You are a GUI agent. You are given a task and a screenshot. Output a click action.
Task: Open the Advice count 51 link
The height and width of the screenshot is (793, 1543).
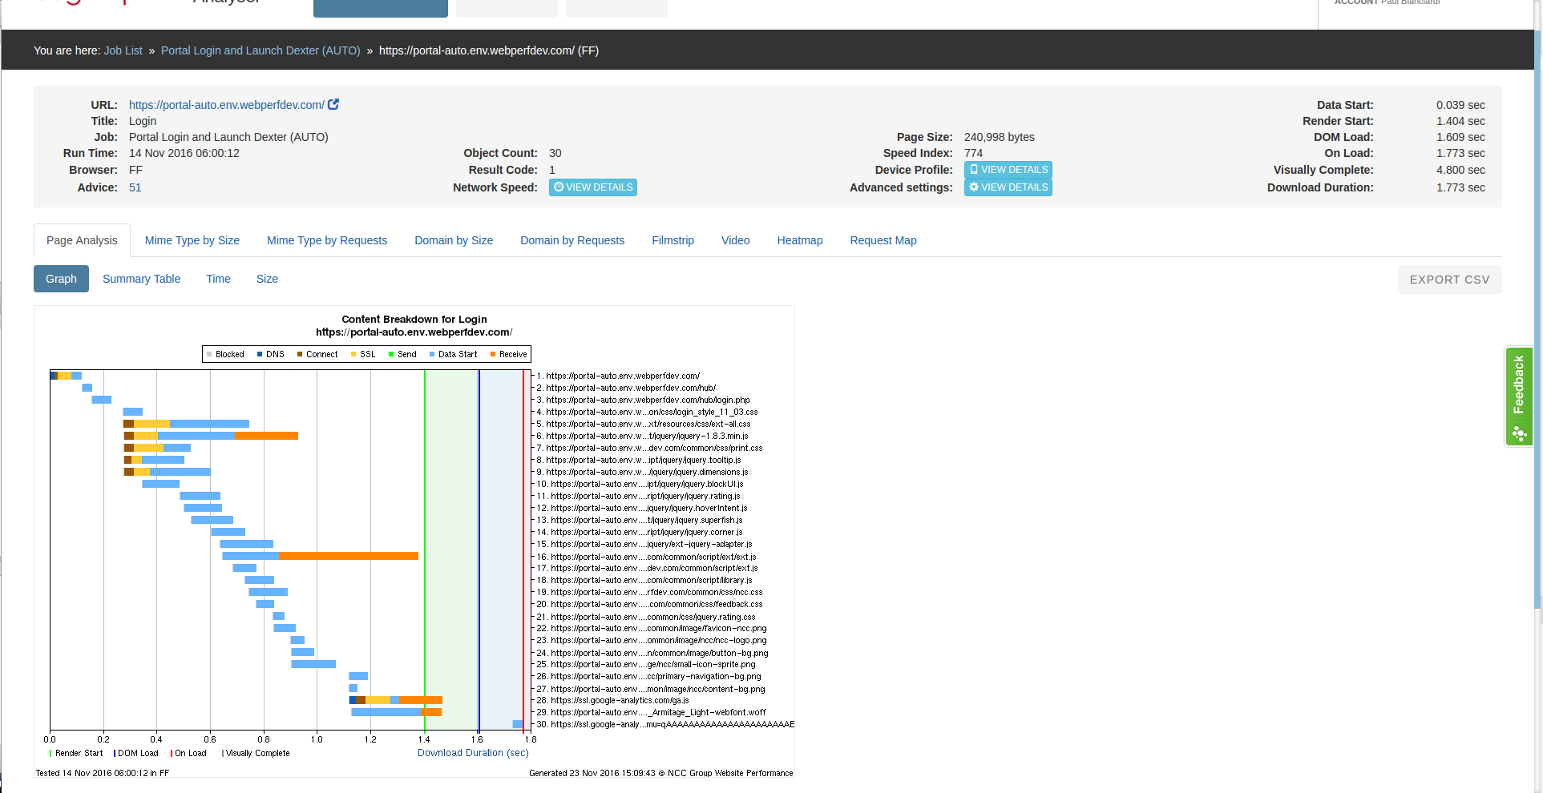135,187
